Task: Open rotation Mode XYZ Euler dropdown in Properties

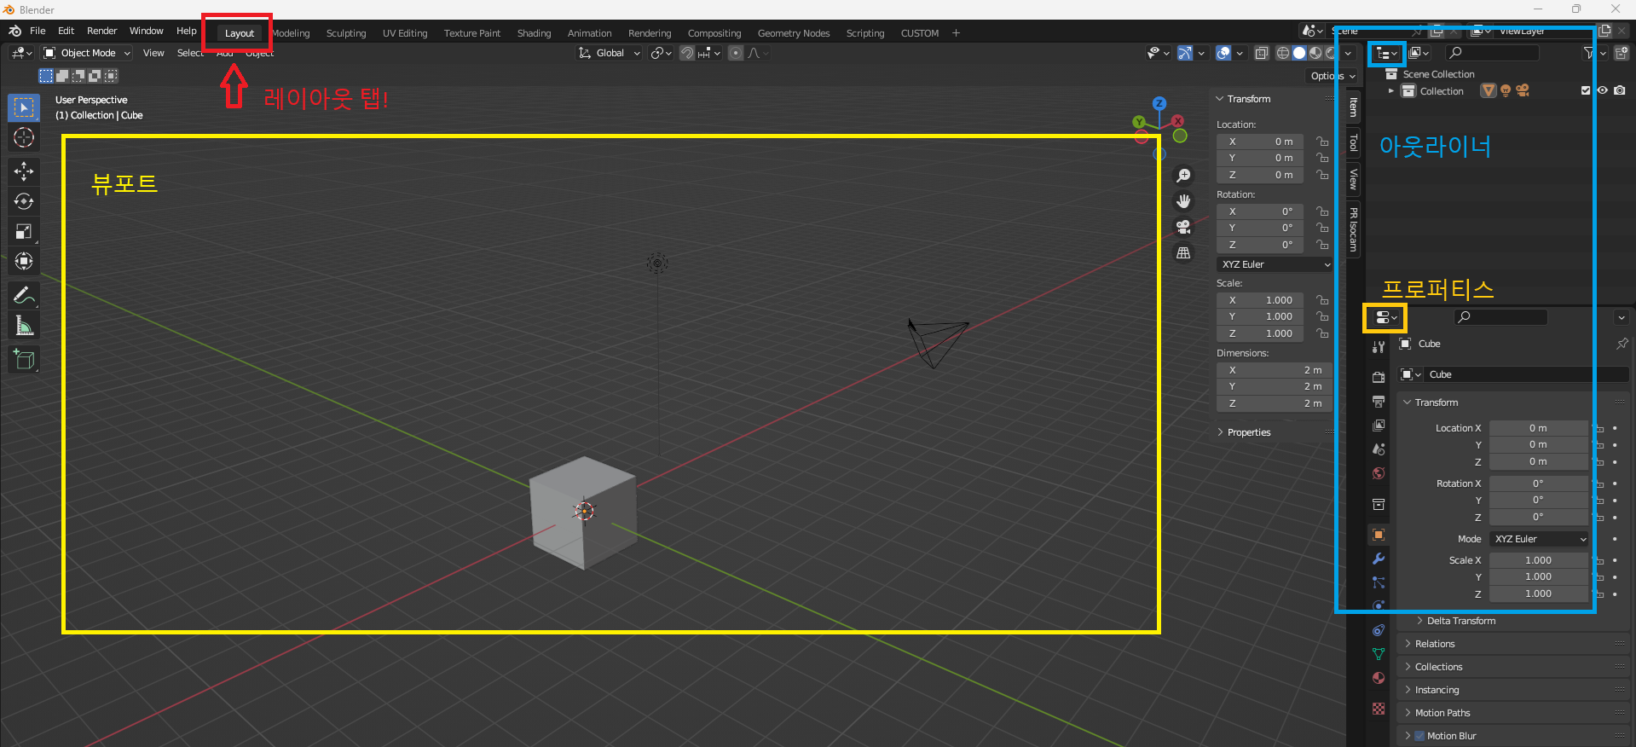Action: click(1540, 539)
